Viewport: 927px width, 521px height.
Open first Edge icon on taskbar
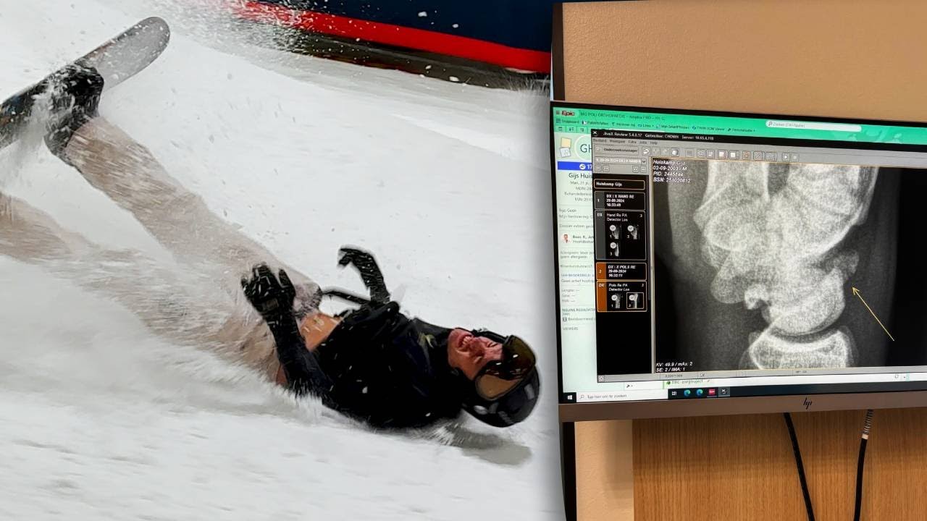point(687,393)
